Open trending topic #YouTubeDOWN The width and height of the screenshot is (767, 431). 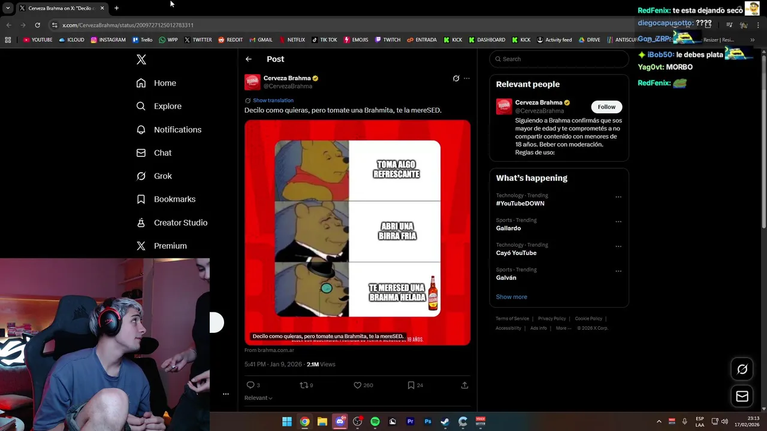(520, 204)
